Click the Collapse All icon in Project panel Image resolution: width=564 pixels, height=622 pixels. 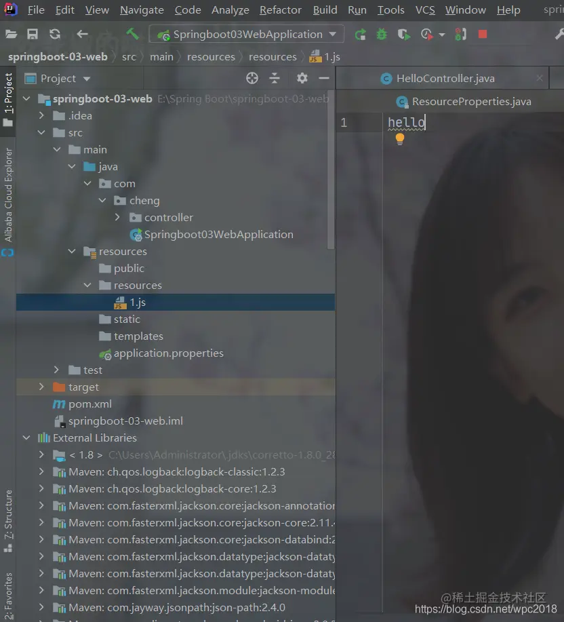coord(275,78)
